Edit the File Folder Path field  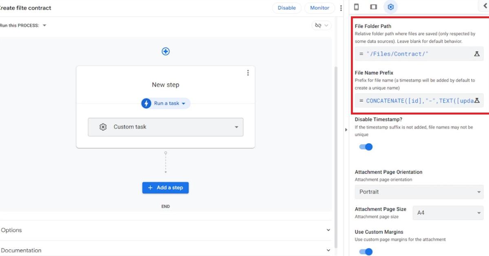coord(414,54)
